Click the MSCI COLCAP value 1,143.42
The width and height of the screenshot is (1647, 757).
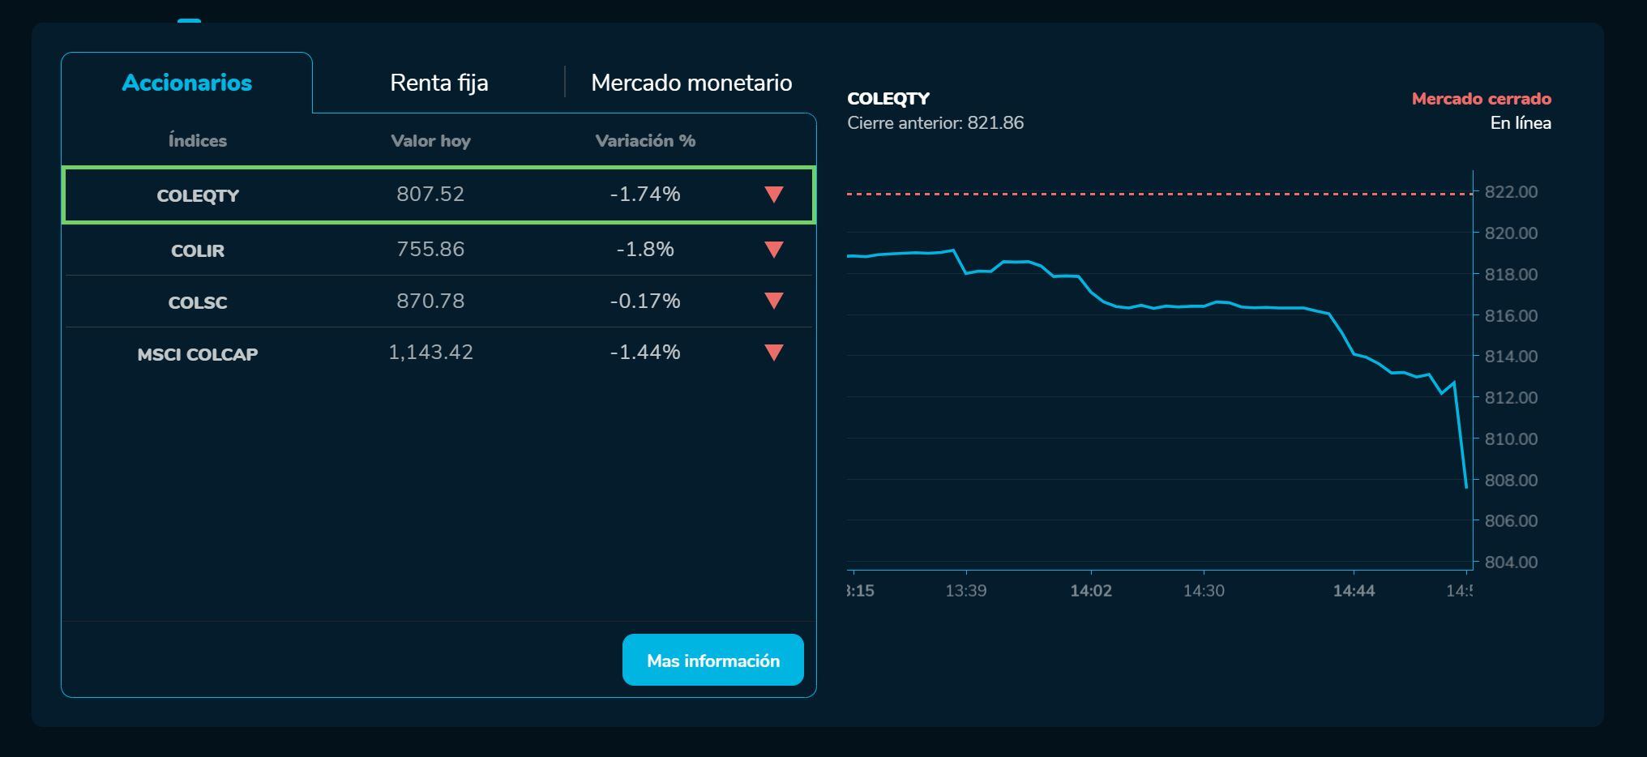coord(430,353)
